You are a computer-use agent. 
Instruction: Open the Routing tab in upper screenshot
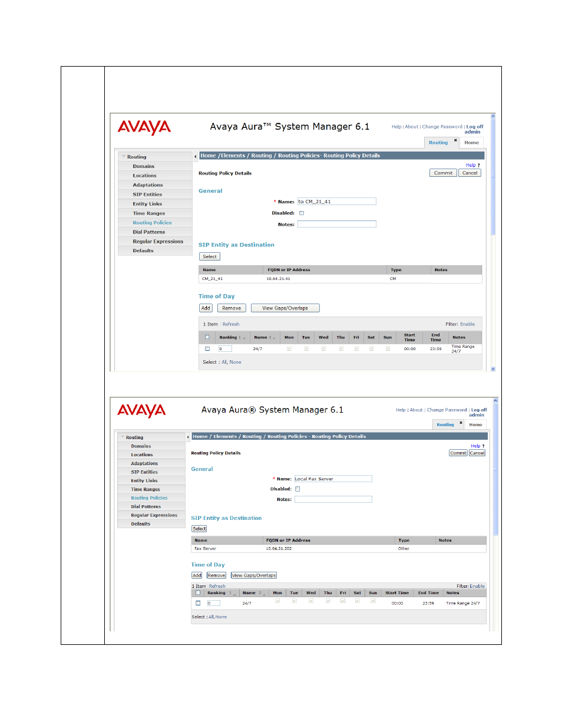pyautogui.click(x=438, y=143)
